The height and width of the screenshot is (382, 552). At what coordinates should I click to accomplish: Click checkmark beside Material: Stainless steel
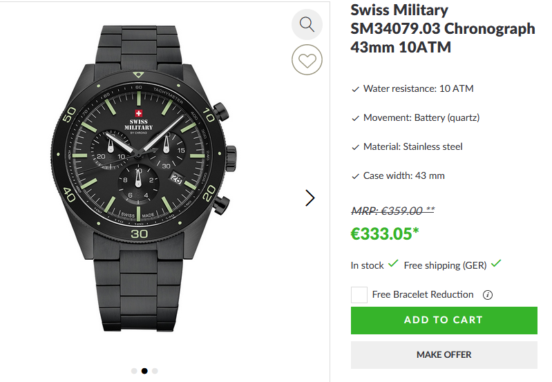pyautogui.click(x=356, y=147)
